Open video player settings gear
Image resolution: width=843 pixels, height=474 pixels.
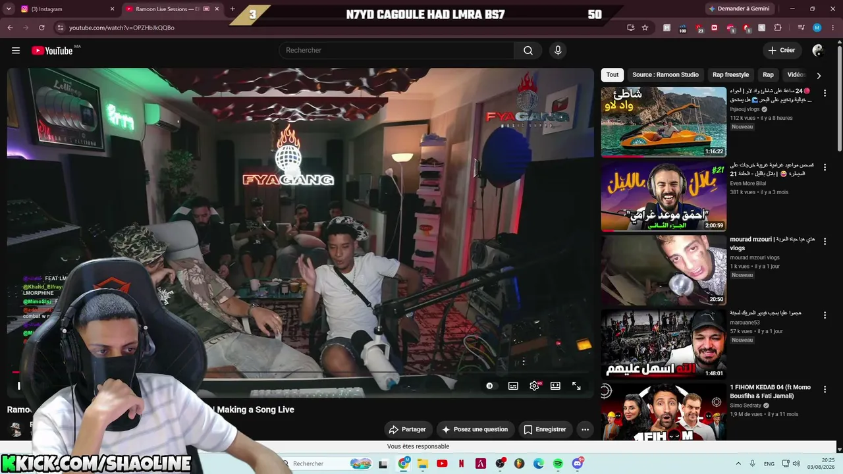coord(534,386)
